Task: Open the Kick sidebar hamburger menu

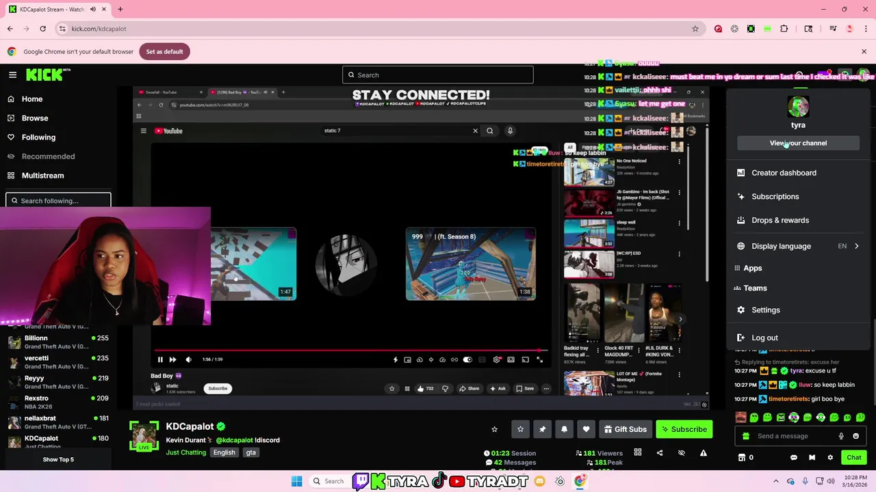Action: (12, 74)
